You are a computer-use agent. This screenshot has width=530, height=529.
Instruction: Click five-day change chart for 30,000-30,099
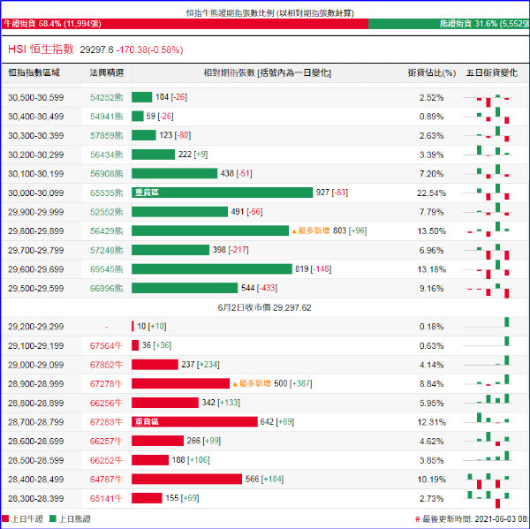[488, 193]
